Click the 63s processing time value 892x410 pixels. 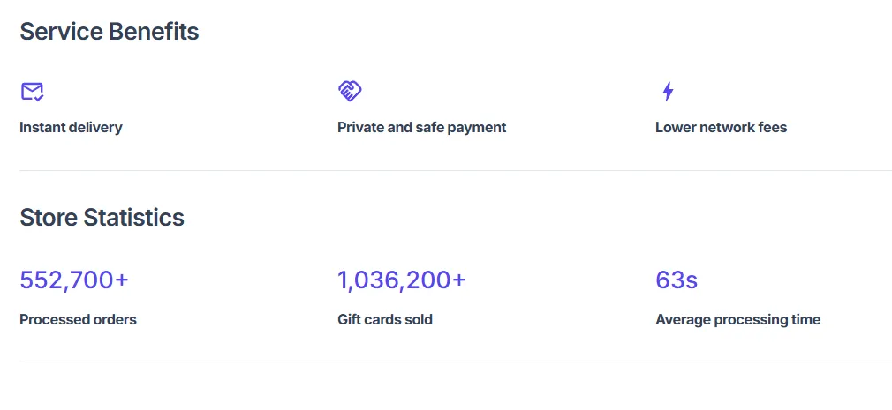(677, 280)
